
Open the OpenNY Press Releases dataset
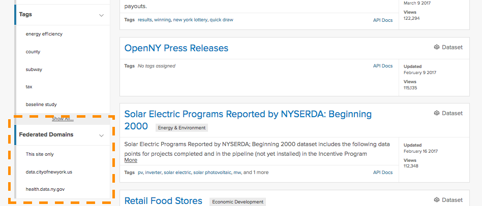pyautogui.click(x=176, y=48)
